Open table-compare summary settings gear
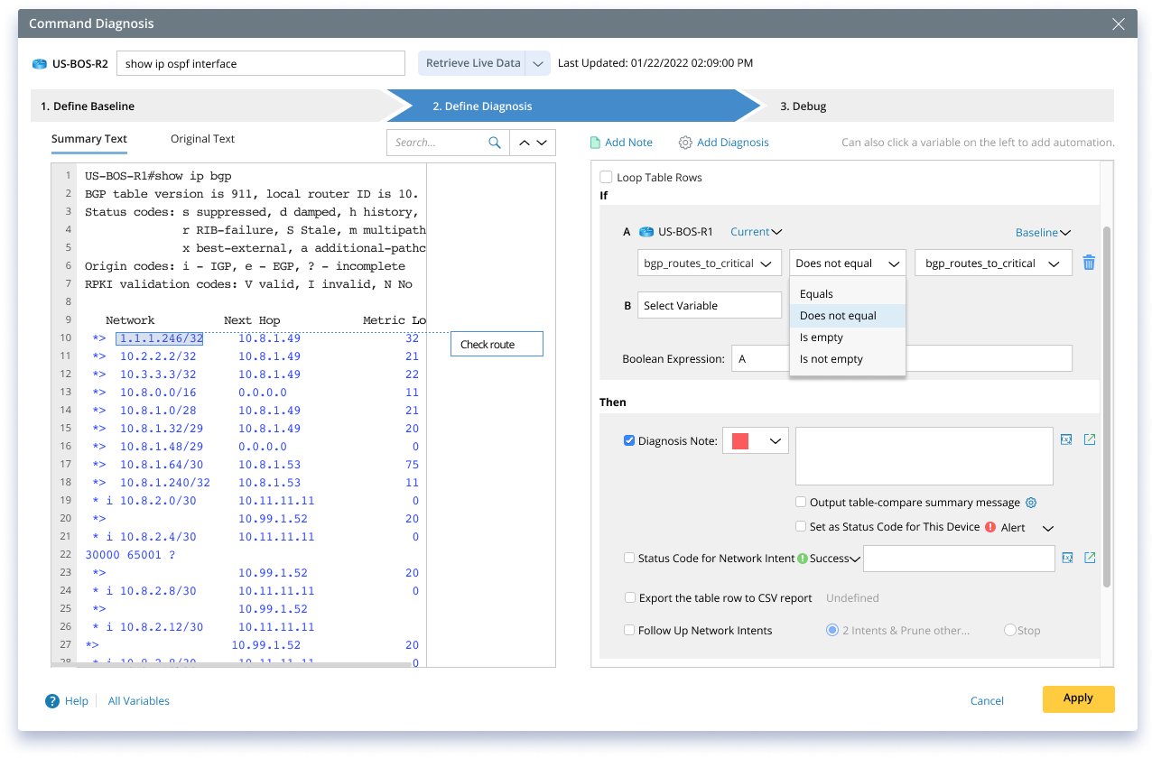This screenshot has height=758, width=1152. [x=1031, y=503]
